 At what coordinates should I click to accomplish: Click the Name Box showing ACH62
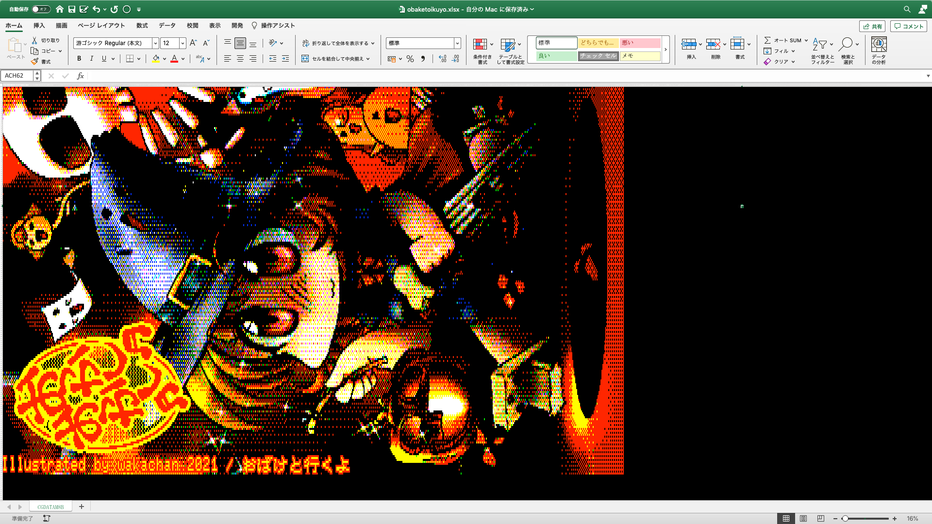coord(18,76)
